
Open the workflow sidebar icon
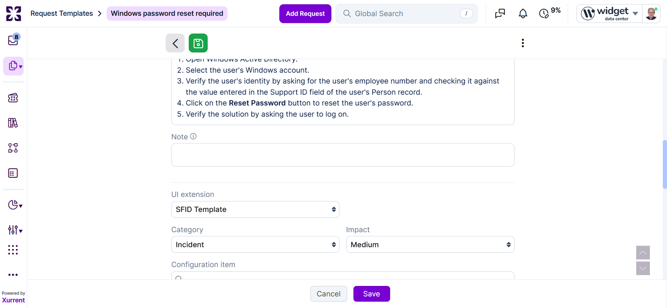[x=13, y=148]
